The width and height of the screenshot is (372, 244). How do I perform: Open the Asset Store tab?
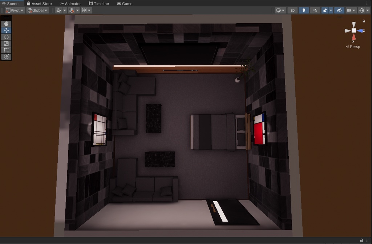[40, 3]
